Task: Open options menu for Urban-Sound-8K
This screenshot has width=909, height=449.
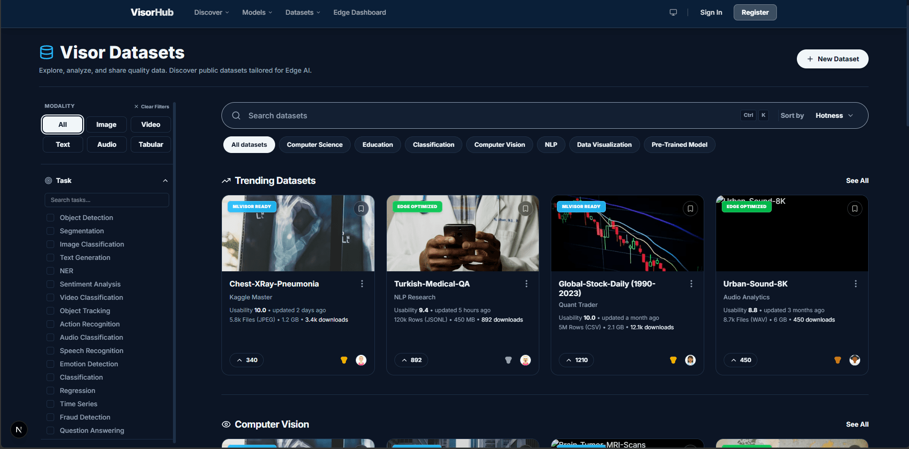Action: click(x=856, y=284)
